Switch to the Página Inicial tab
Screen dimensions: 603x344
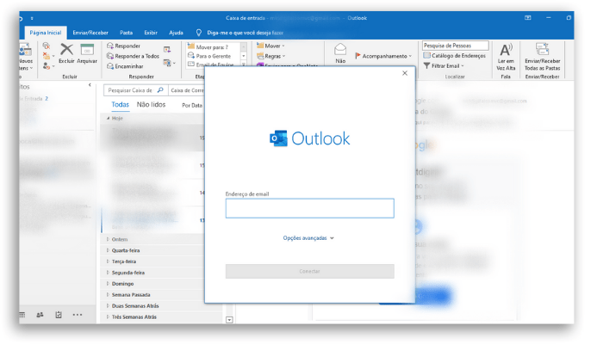click(46, 33)
